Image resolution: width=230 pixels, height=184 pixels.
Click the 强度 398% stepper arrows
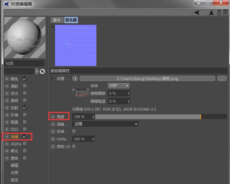tap(93, 117)
